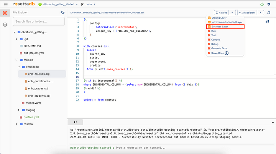The image size is (276, 154).
Task: Open README.md in file tree
Action: (x=32, y=46)
